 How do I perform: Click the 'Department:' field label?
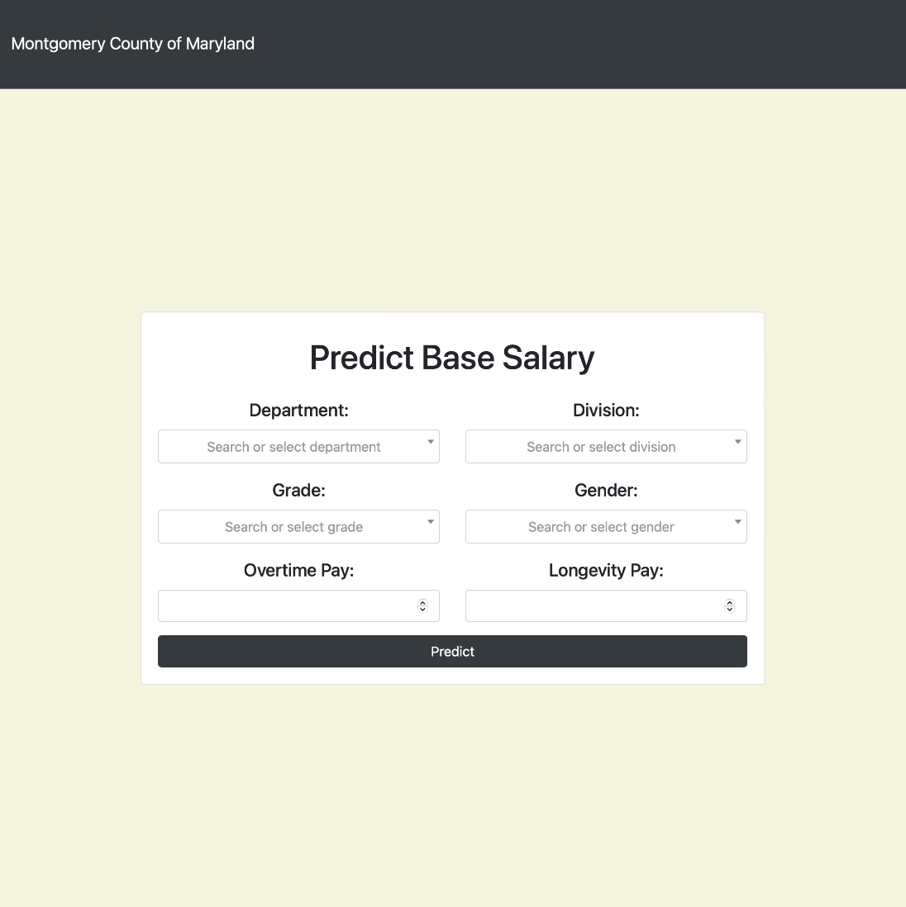[298, 410]
